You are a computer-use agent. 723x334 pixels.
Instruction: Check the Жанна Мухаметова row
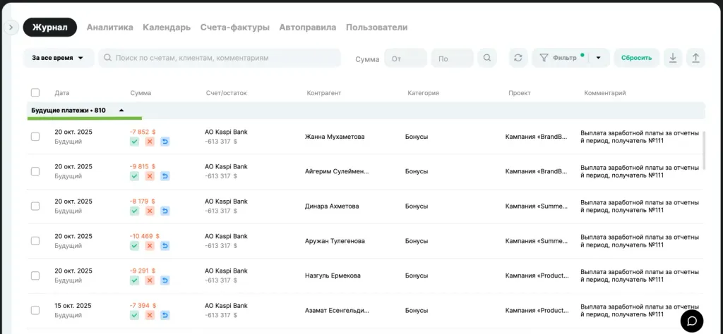pos(35,137)
